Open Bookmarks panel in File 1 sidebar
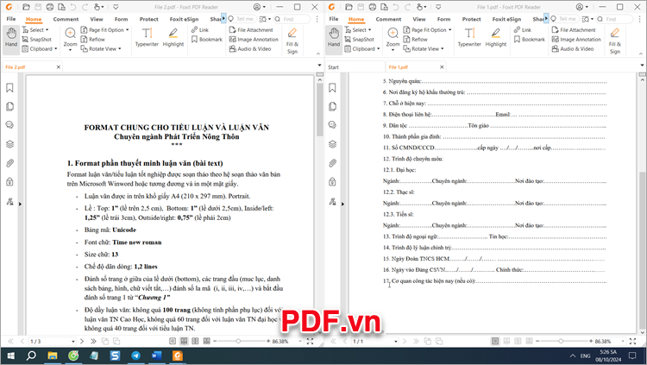 [x=333, y=87]
